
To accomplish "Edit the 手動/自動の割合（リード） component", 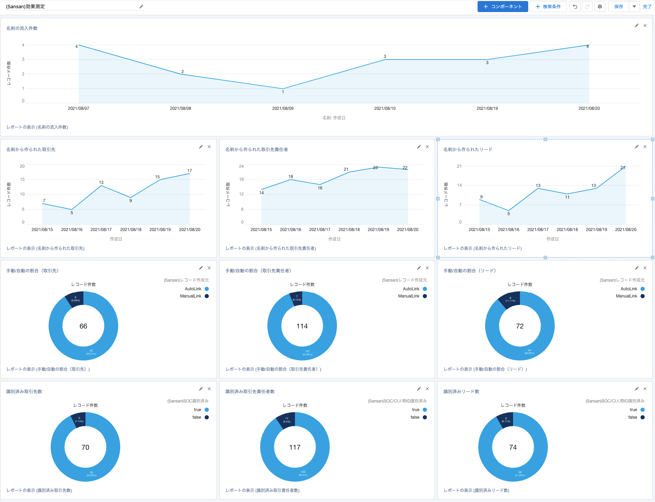I will point(637,268).
